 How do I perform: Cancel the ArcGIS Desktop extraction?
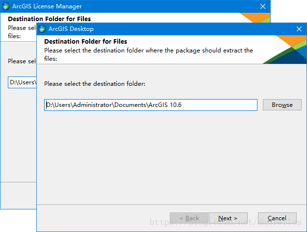pyautogui.click(x=277, y=218)
